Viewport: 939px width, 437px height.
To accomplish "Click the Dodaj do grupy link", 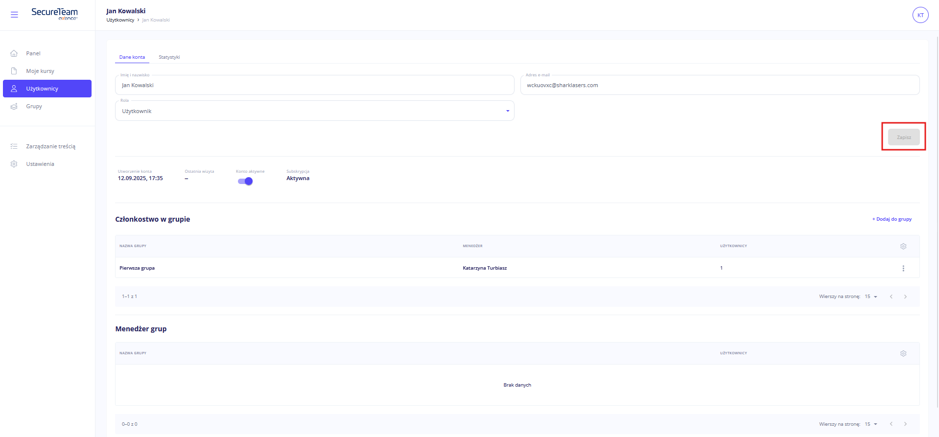I will tap(892, 219).
